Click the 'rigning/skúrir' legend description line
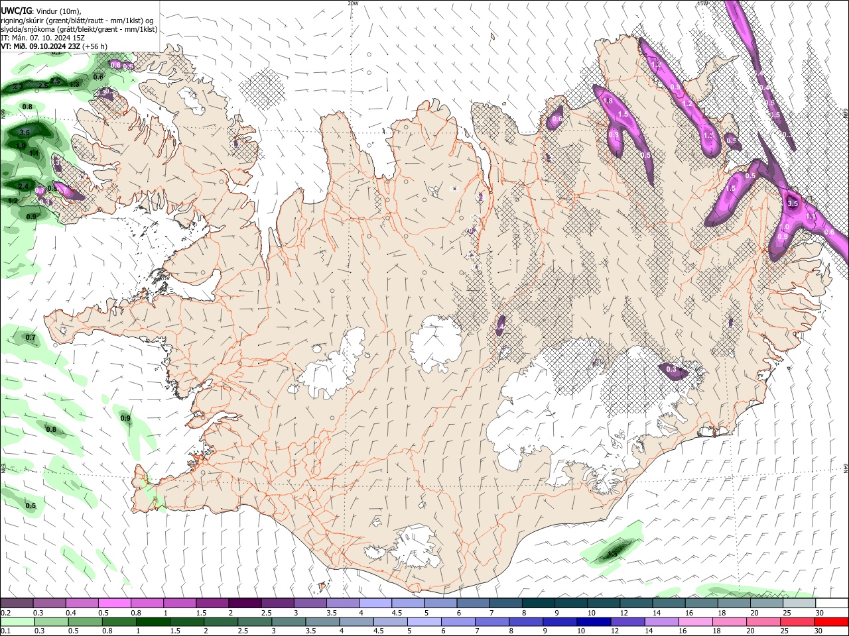 [76, 21]
